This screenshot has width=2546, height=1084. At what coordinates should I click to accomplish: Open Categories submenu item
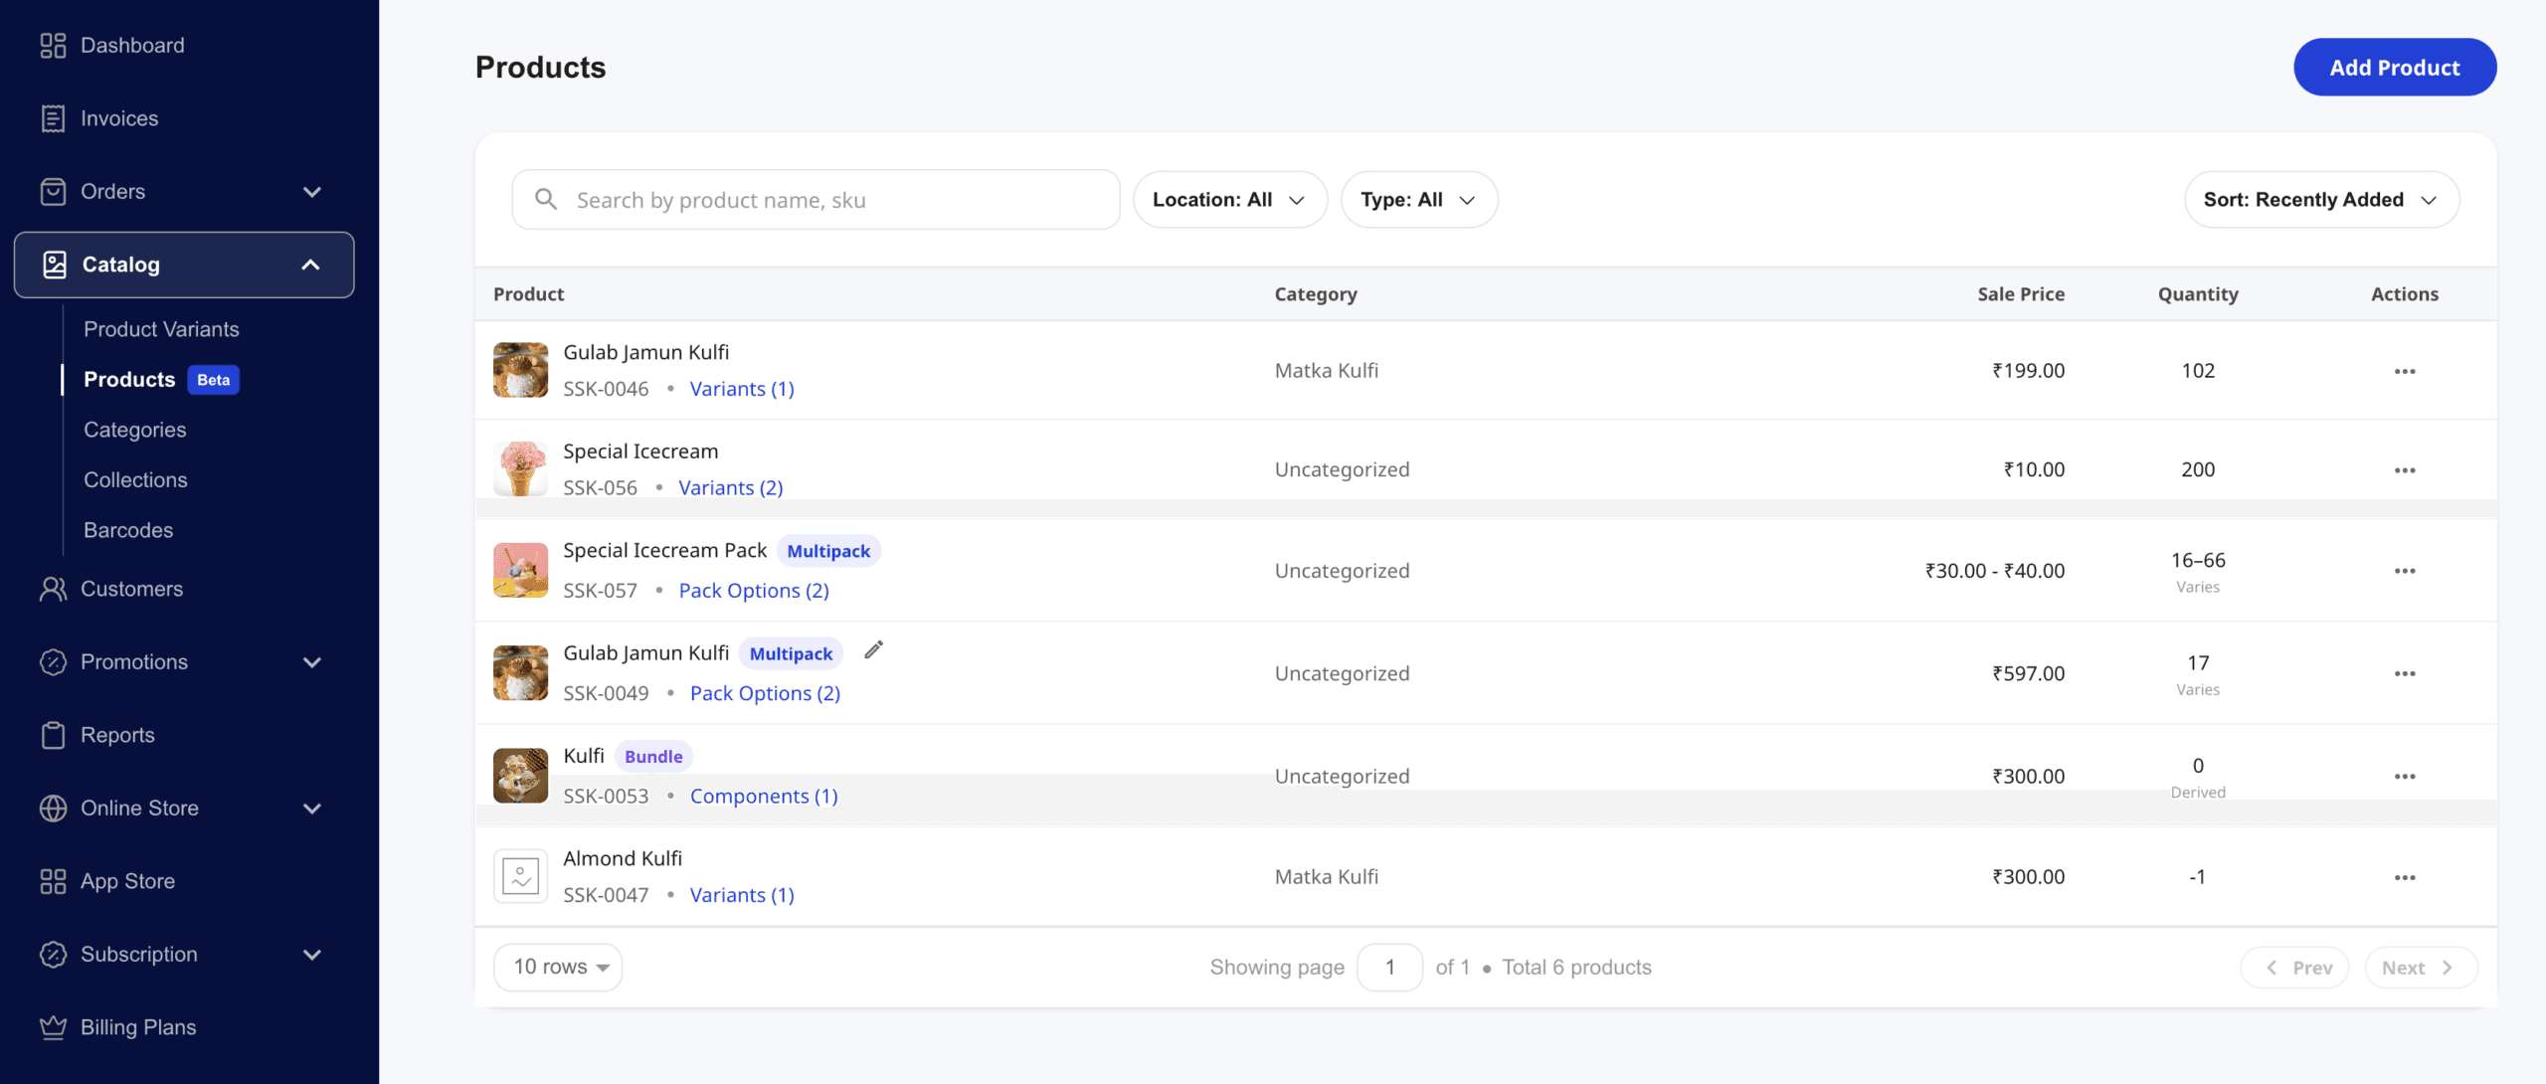tap(135, 430)
